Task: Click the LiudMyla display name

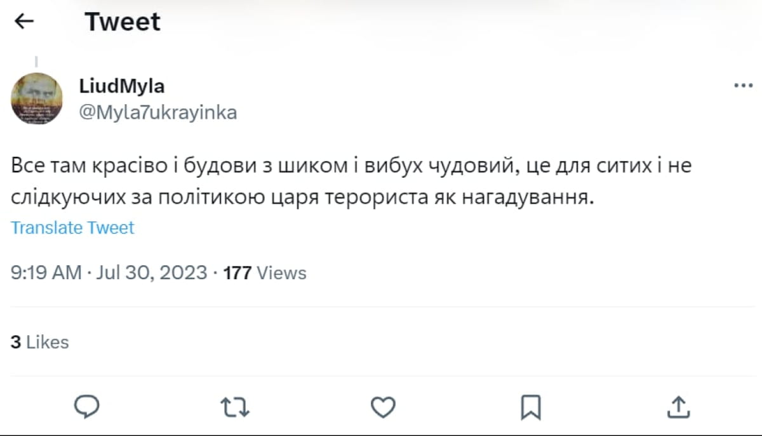Action: click(x=122, y=86)
